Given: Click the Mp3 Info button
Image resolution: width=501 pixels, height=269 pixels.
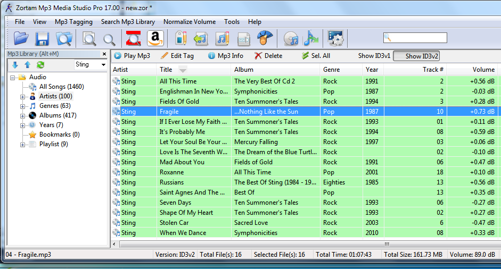Looking at the screenshot, I should coord(226,56).
